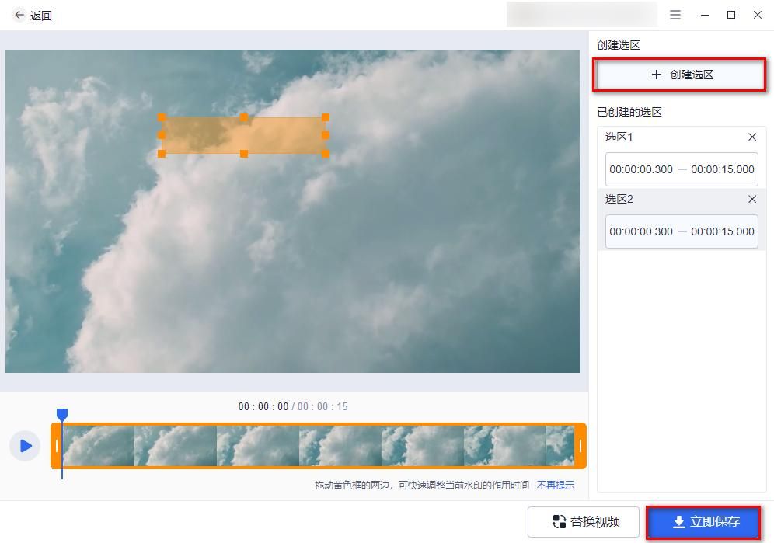This screenshot has height=543, width=774.
Task: Click the right orange timeline handle
Action: [580, 446]
